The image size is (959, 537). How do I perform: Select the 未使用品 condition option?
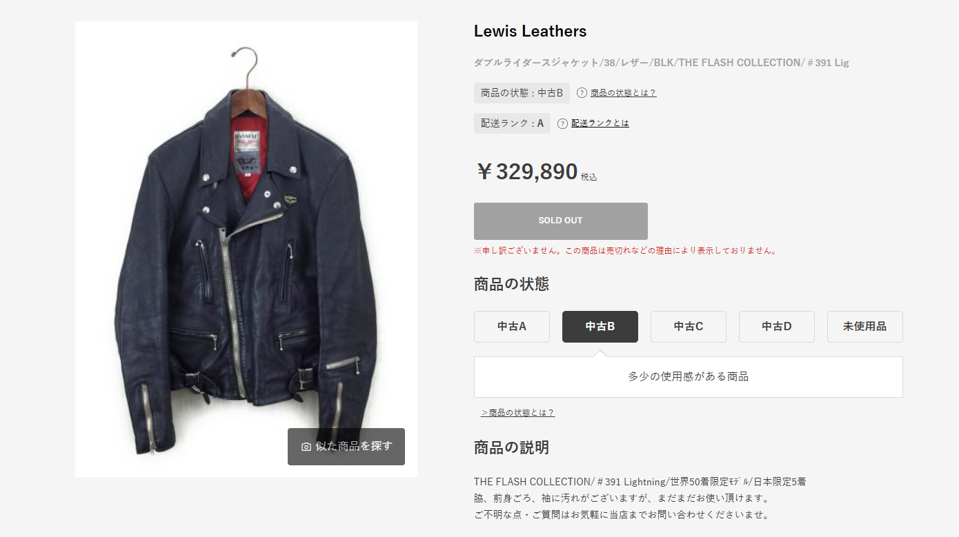tap(865, 327)
